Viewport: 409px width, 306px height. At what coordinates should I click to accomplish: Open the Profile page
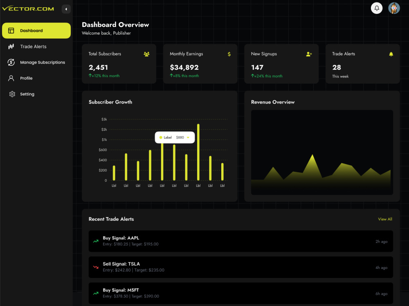click(26, 78)
